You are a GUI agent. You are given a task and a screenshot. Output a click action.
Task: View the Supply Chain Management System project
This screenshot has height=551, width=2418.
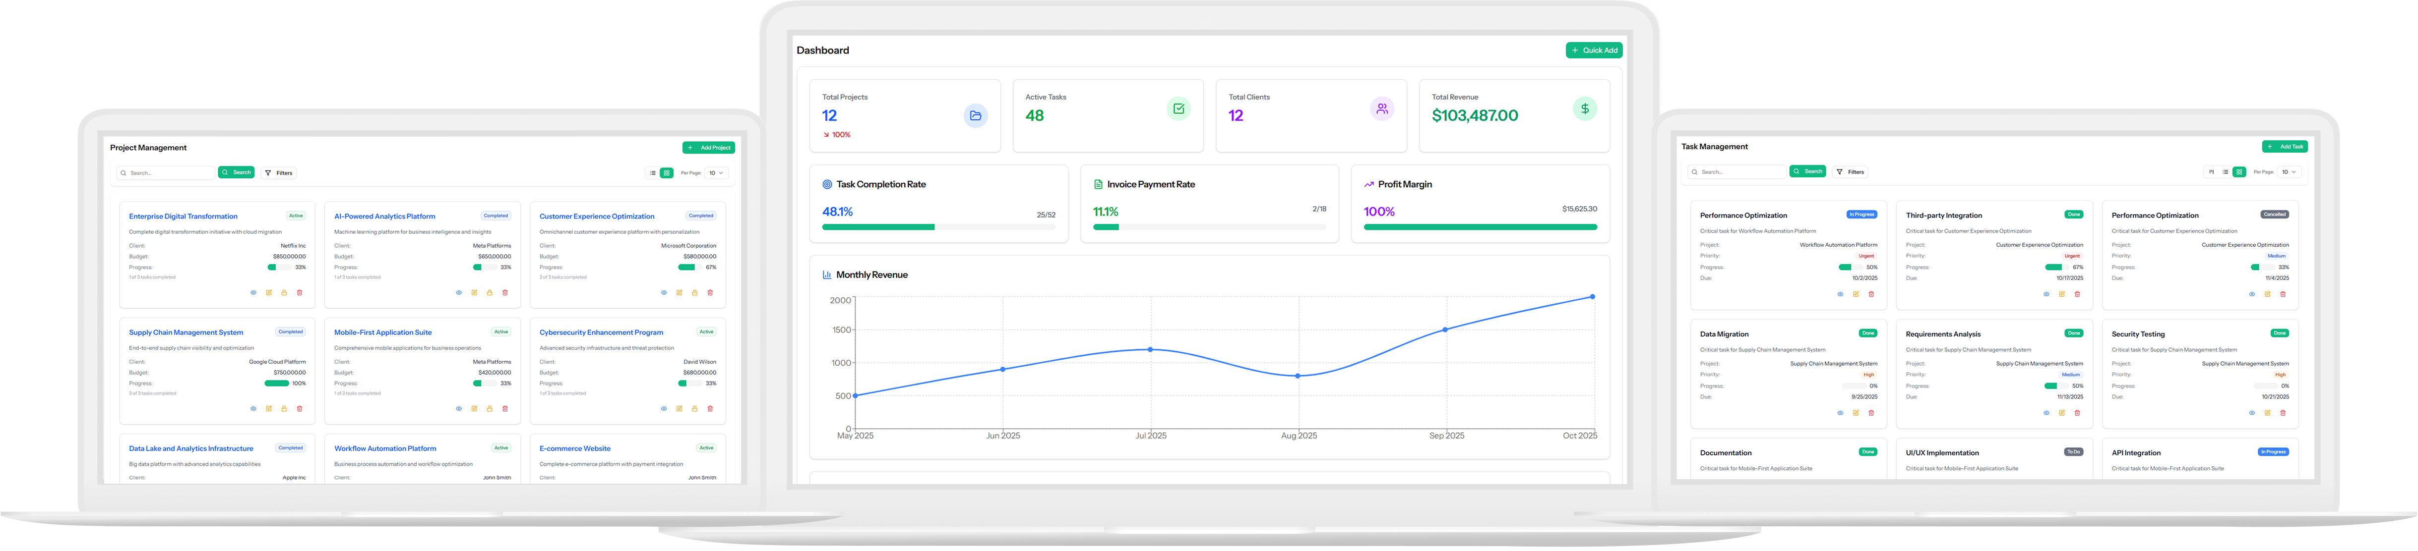(253, 409)
